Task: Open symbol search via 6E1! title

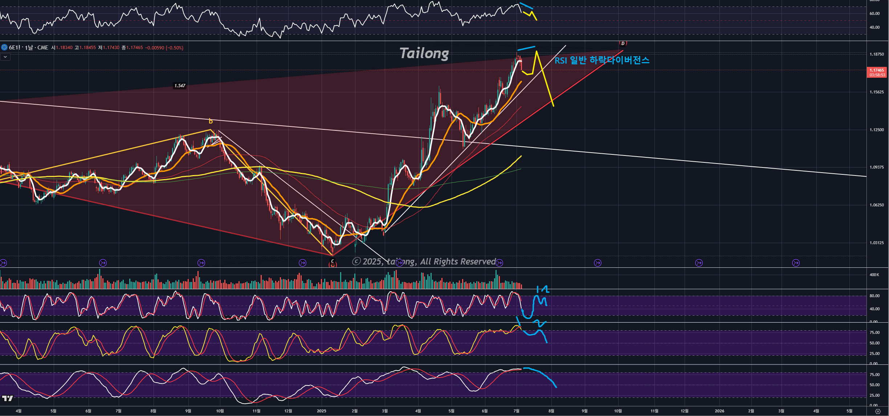Action: coord(15,48)
